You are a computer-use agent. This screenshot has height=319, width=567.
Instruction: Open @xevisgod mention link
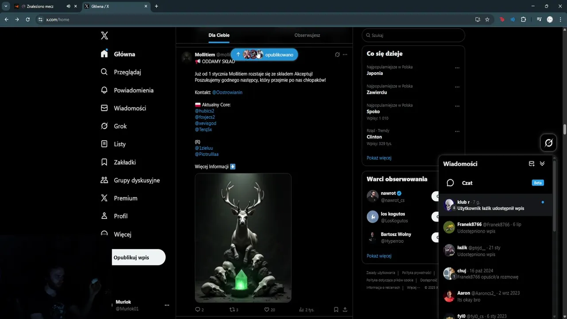(x=206, y=123)
